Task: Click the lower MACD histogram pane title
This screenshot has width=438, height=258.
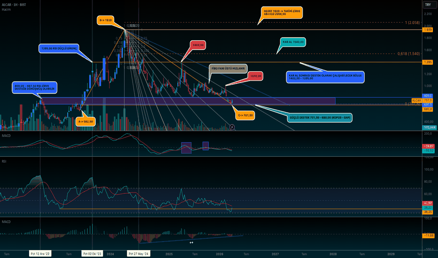Action: click(x=6, y=222)
